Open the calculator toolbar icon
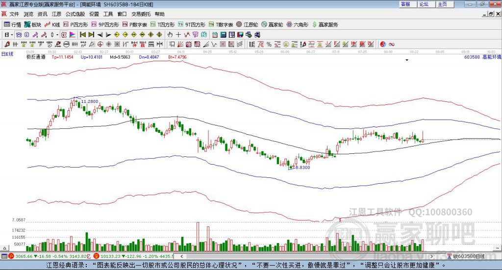 pos(224,35)
